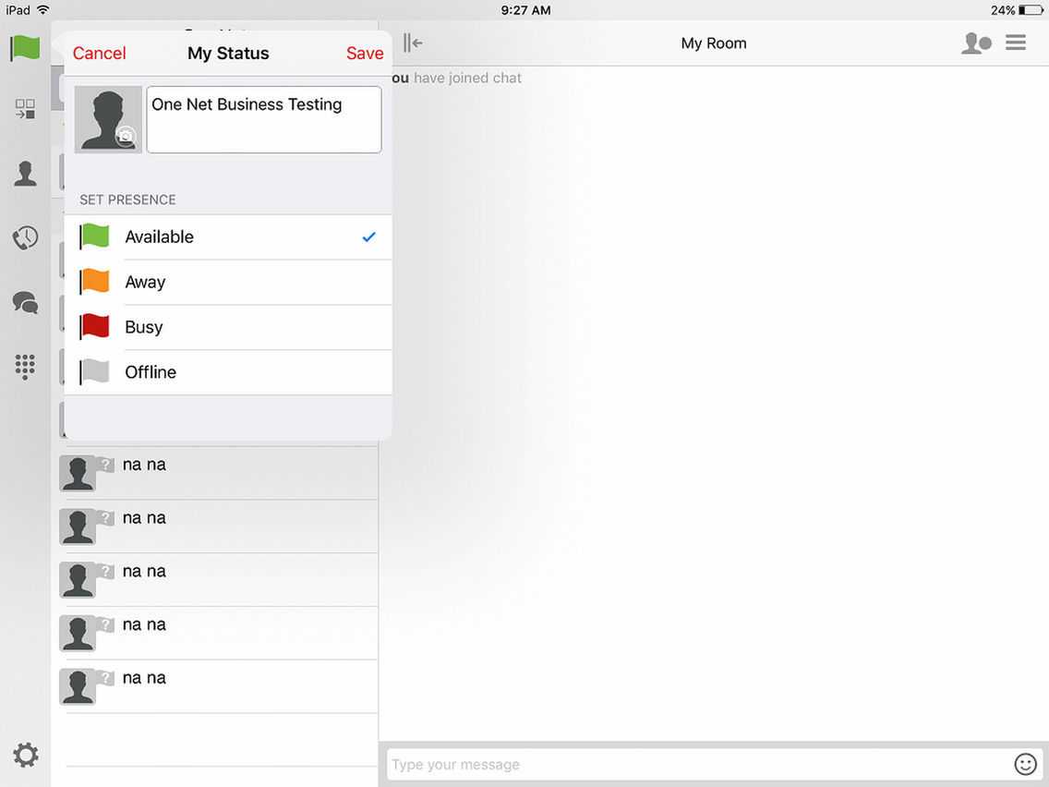1049x787 pixels.
Task: Open the Chats icon in the sidebar
Action: [x=25, y=302]
